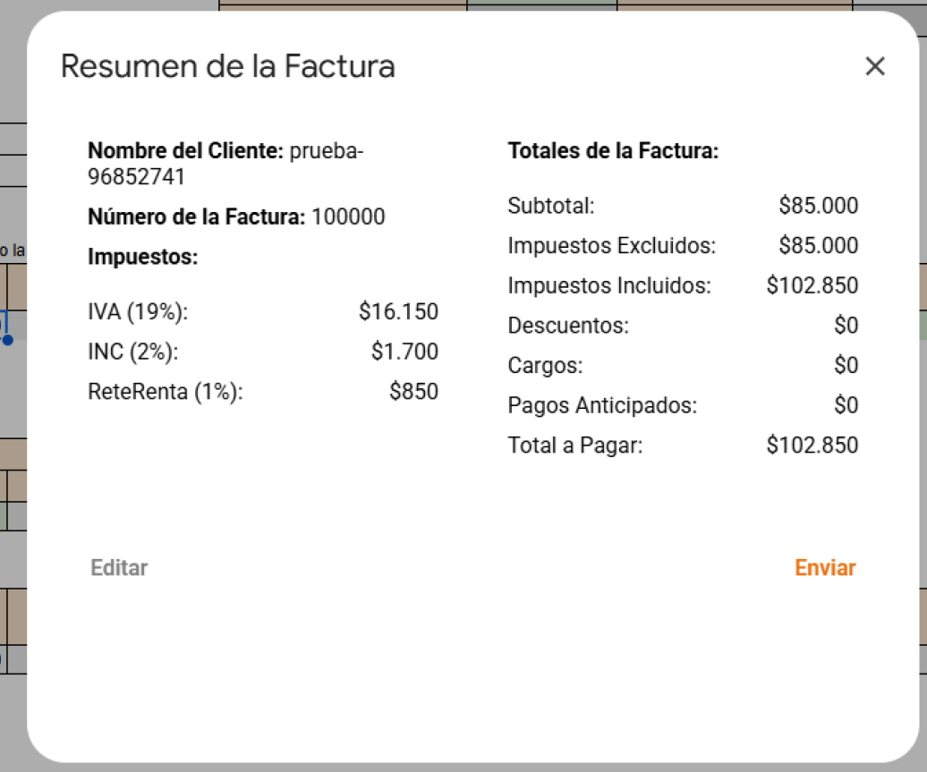Click the Subtotal label
The width and height of the screenshot is (927, 772).
(x=551, y=206)
